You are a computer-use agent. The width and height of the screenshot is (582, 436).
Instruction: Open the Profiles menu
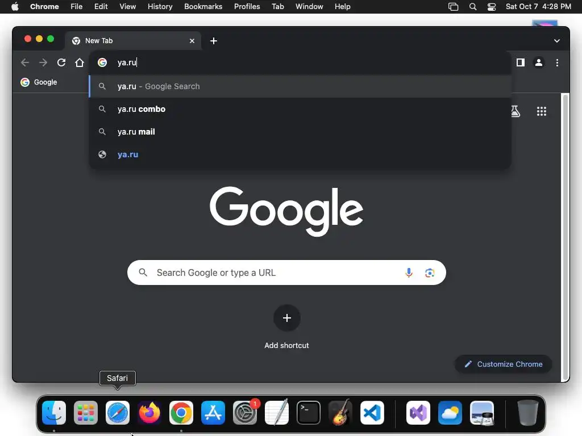coord(247,7)
